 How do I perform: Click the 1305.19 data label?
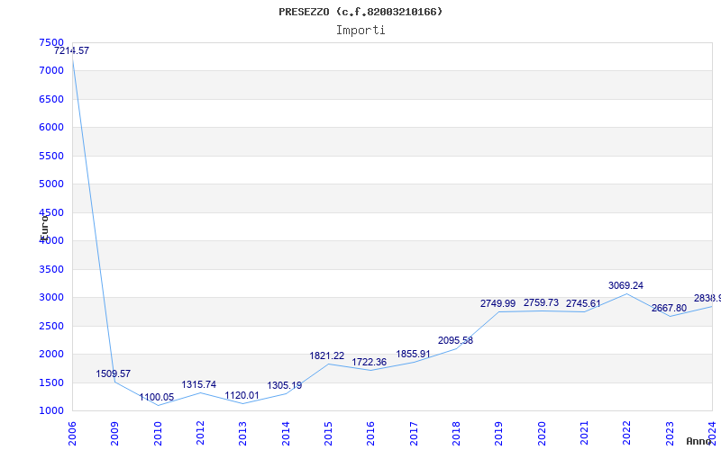[x=285, y=386]
